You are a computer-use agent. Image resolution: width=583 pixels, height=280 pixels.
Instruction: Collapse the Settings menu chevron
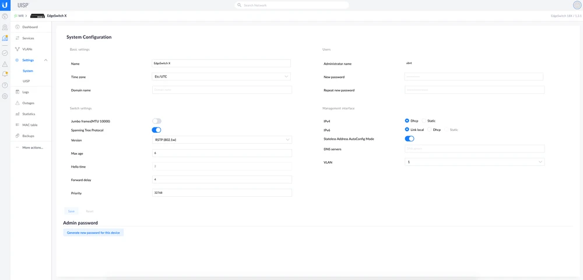45,60
